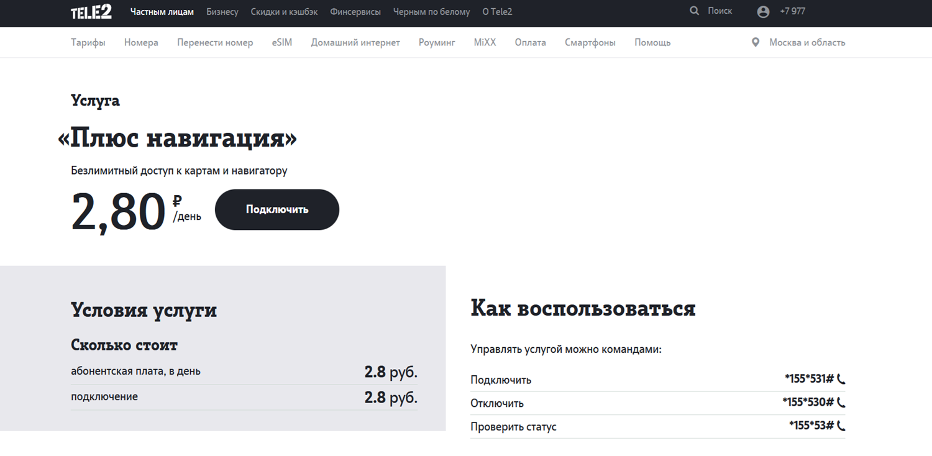Click the Сколько стоит subheading
Image resolution: width=932 pixels, height=456 pixels.
(124, 345)
